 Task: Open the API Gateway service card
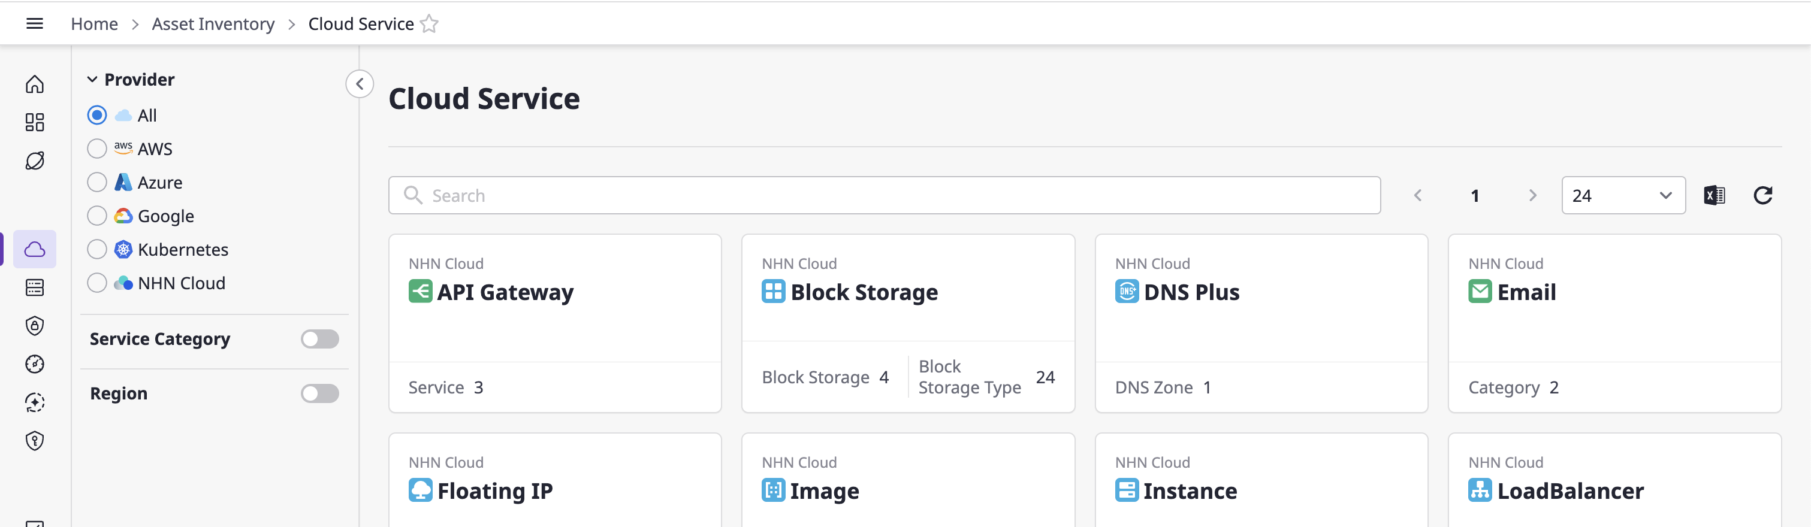pos(505,292)
